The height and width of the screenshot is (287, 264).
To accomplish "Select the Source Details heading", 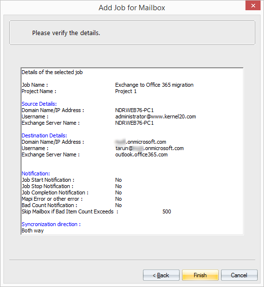I will click(x=39, y=104).
